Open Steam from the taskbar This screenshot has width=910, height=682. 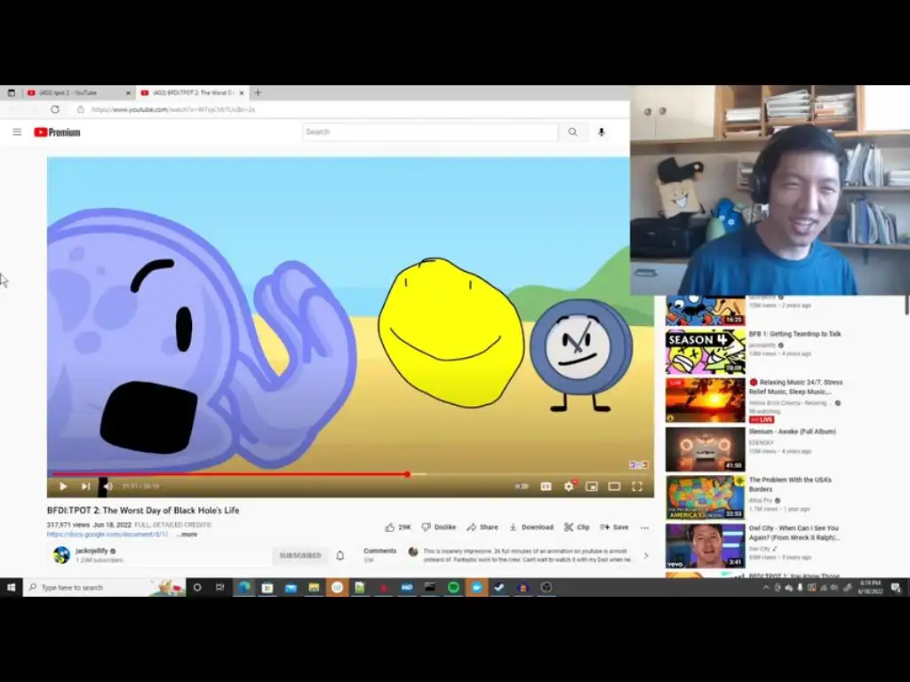[x=499, y=588]
